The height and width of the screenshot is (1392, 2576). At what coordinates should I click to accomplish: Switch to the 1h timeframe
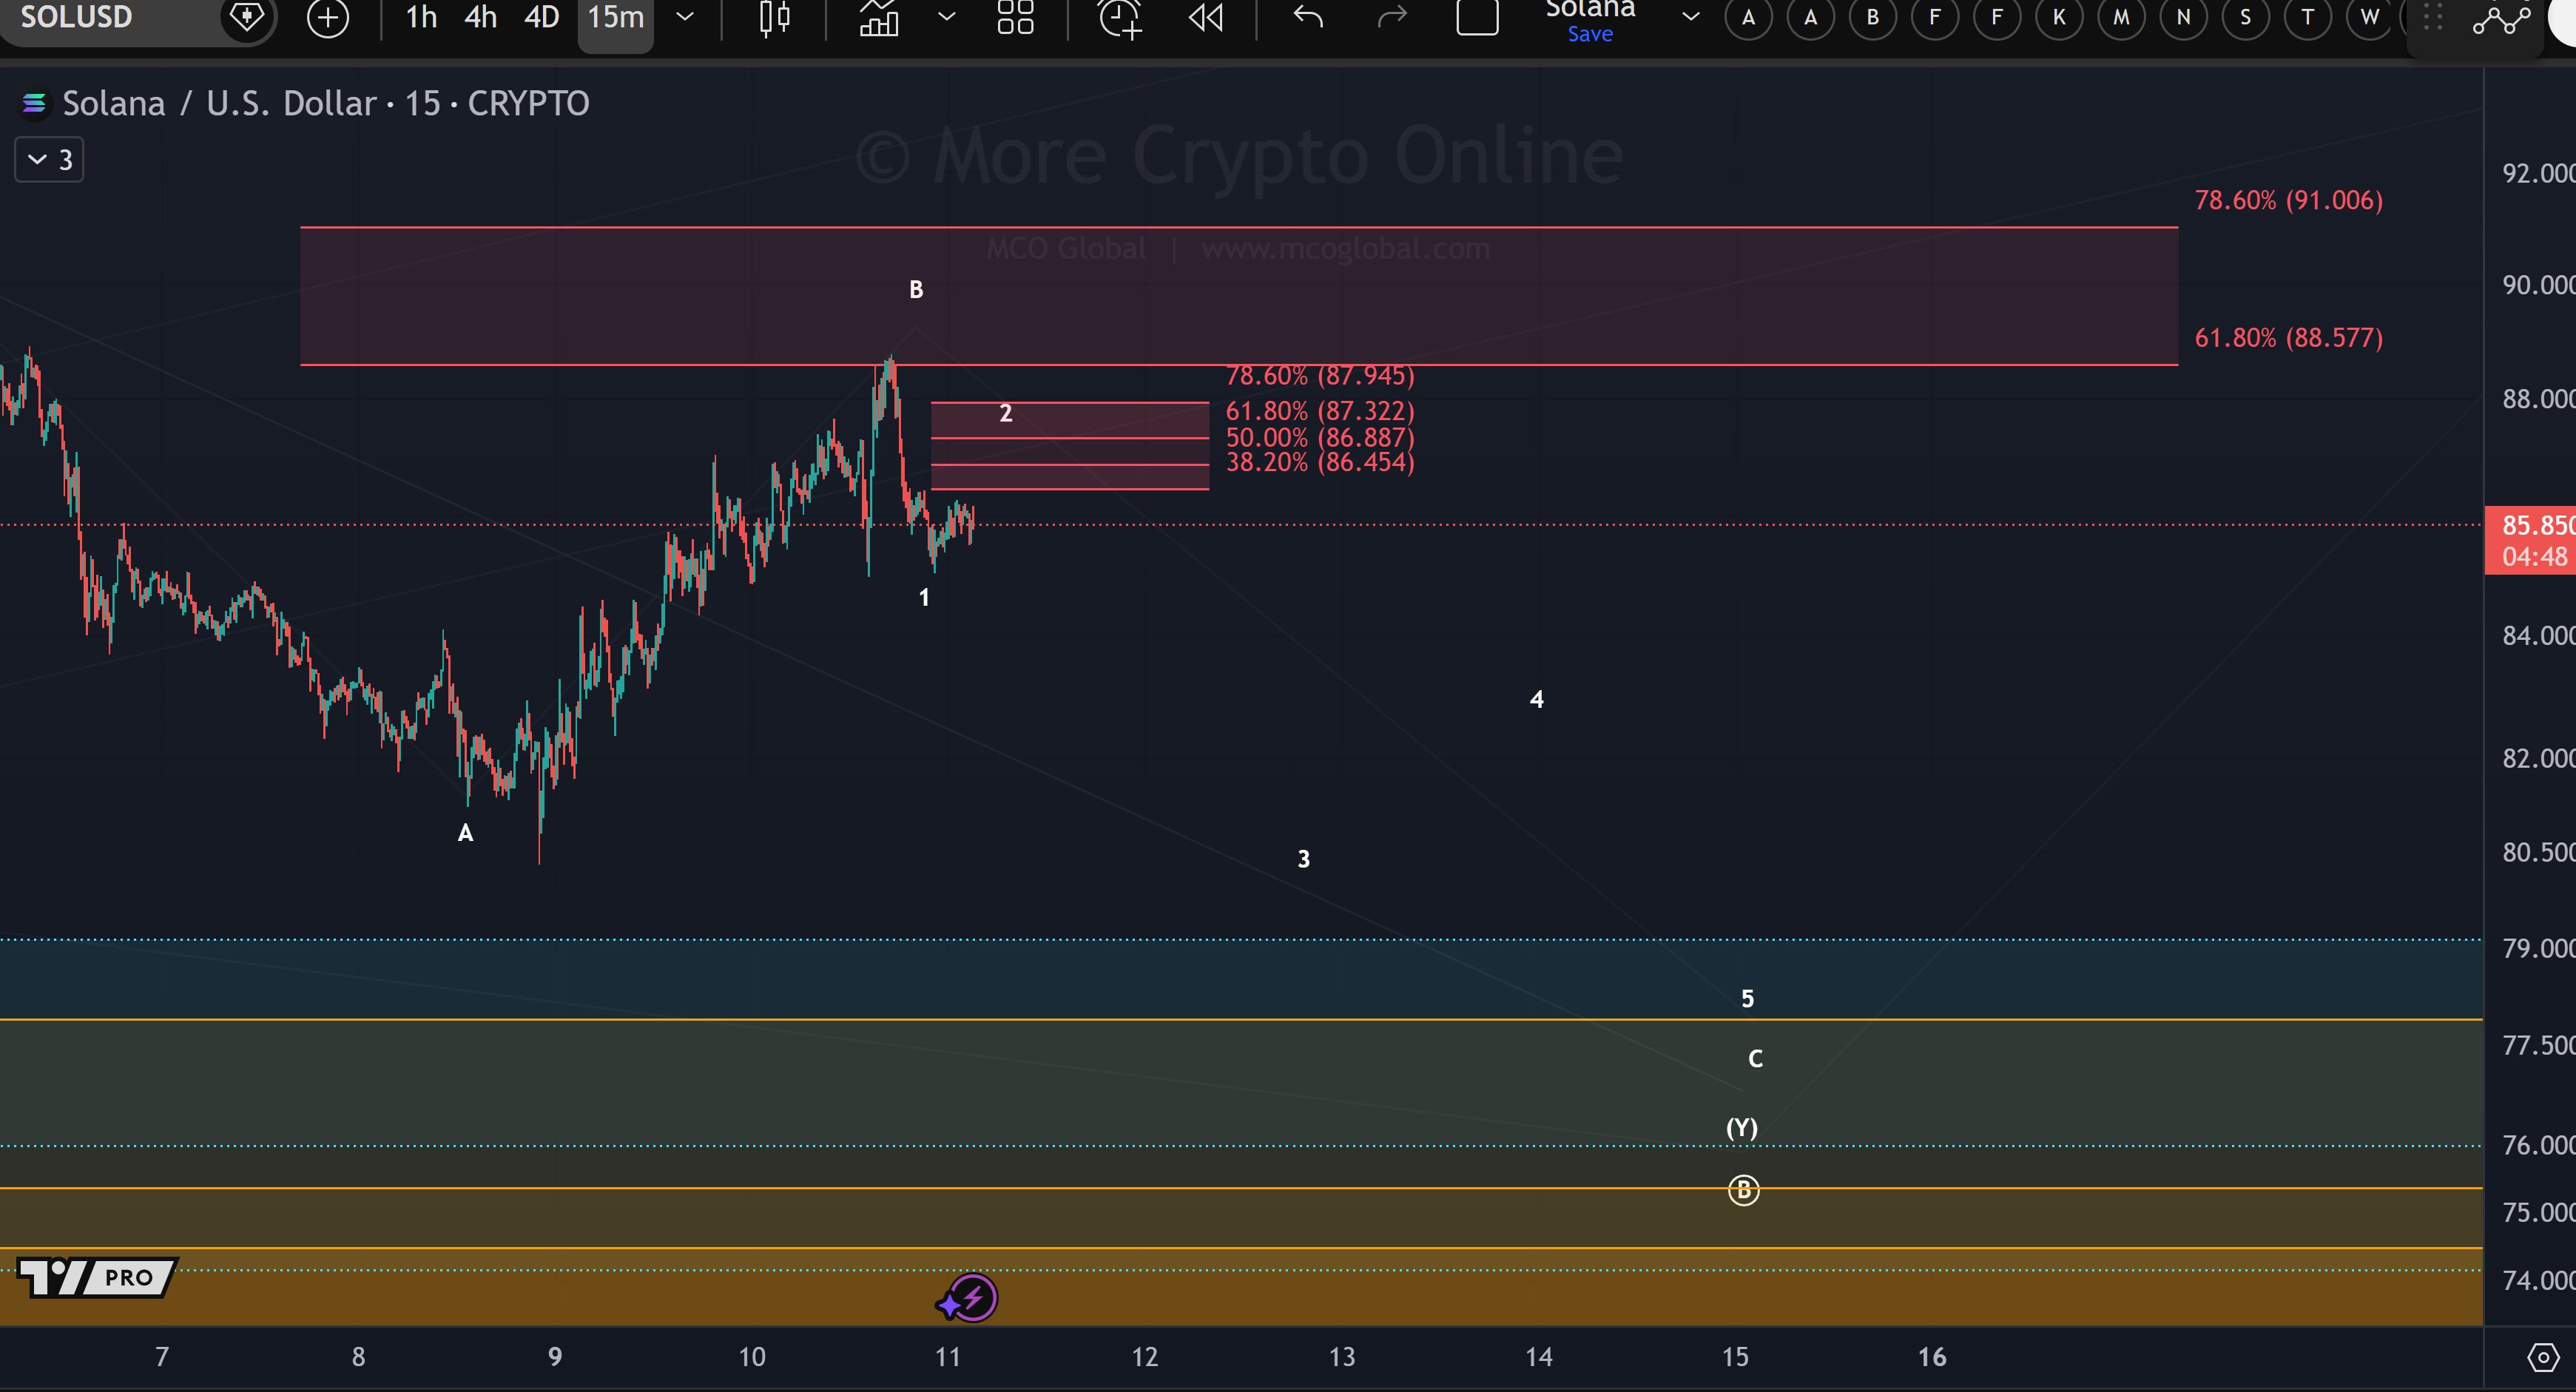click(x=421, y=18)
